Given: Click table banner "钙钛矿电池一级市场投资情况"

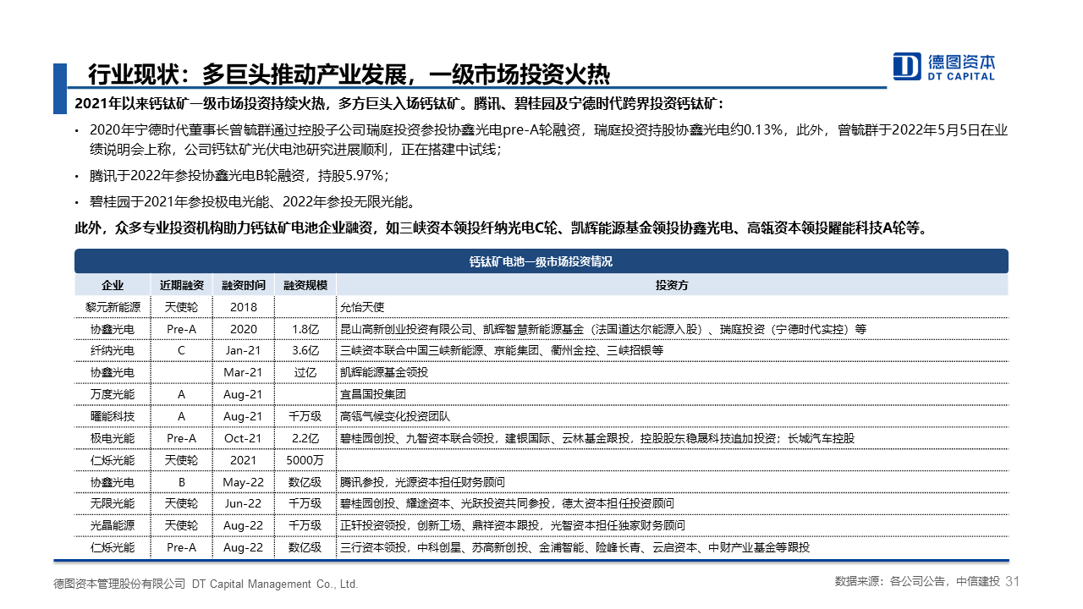Looking at the screenshot, I should click(541, 261).
